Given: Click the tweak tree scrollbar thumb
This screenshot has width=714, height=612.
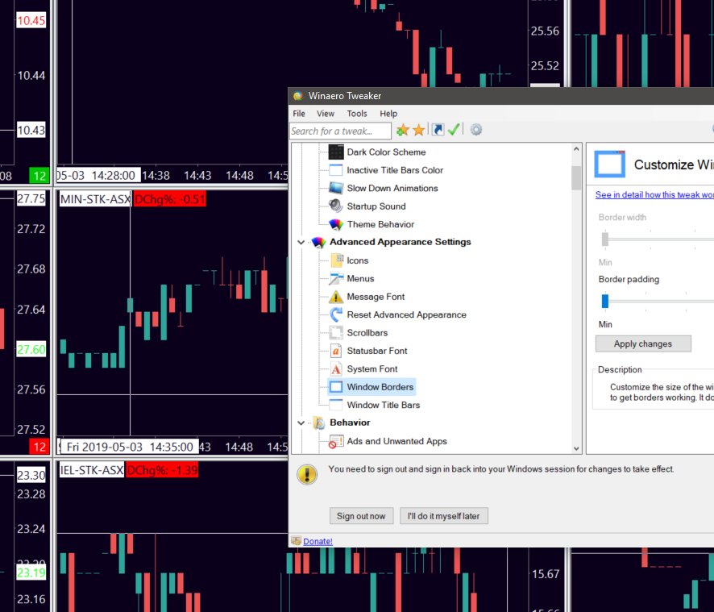Looking at the screenshot, I should tap(576, 177).
